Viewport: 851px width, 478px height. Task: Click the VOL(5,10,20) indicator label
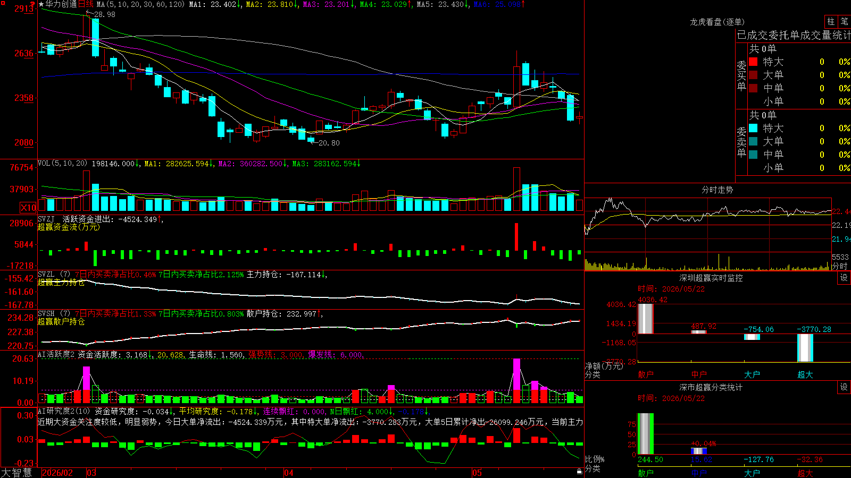[x=62, y=164]
